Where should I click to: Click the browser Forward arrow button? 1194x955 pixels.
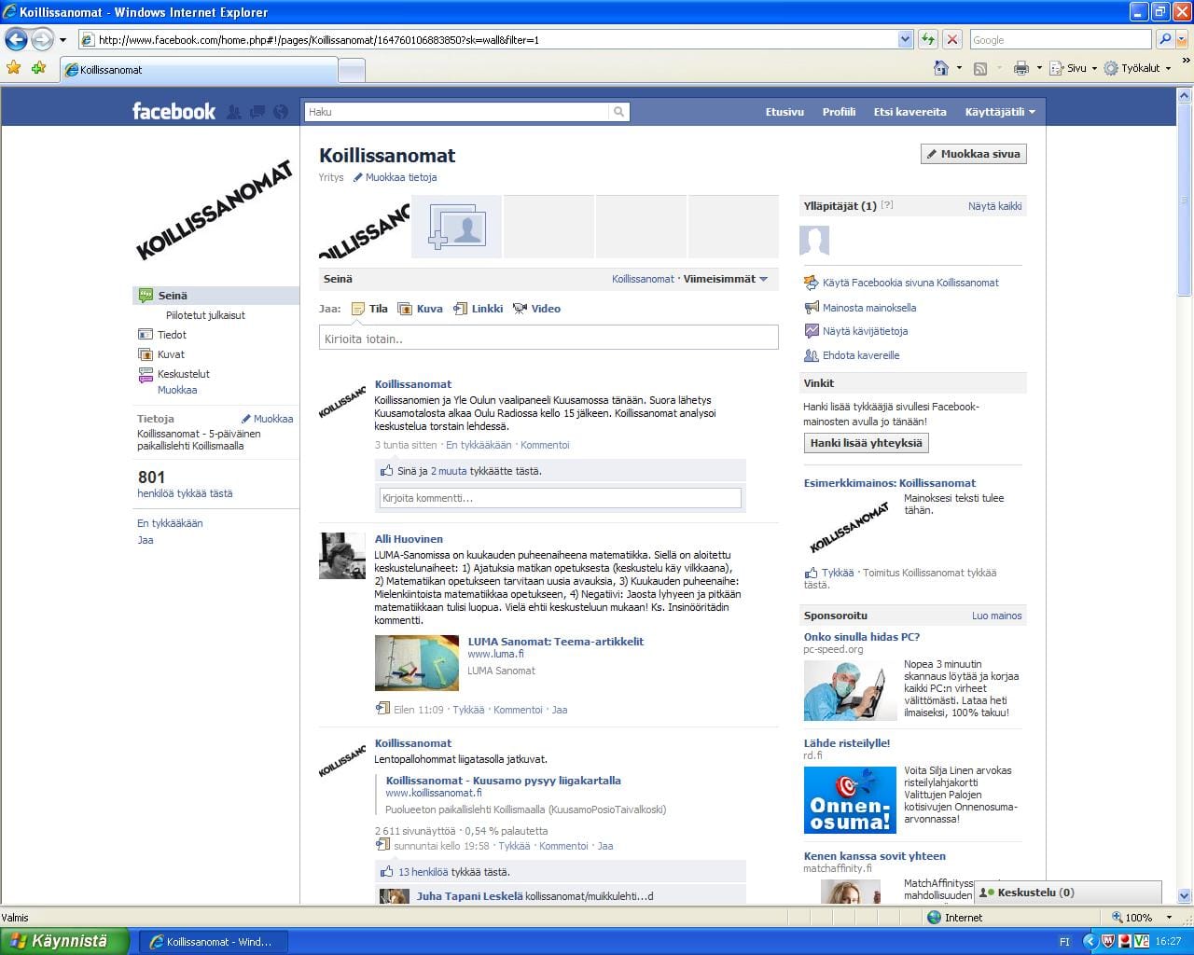pos(42,39)
